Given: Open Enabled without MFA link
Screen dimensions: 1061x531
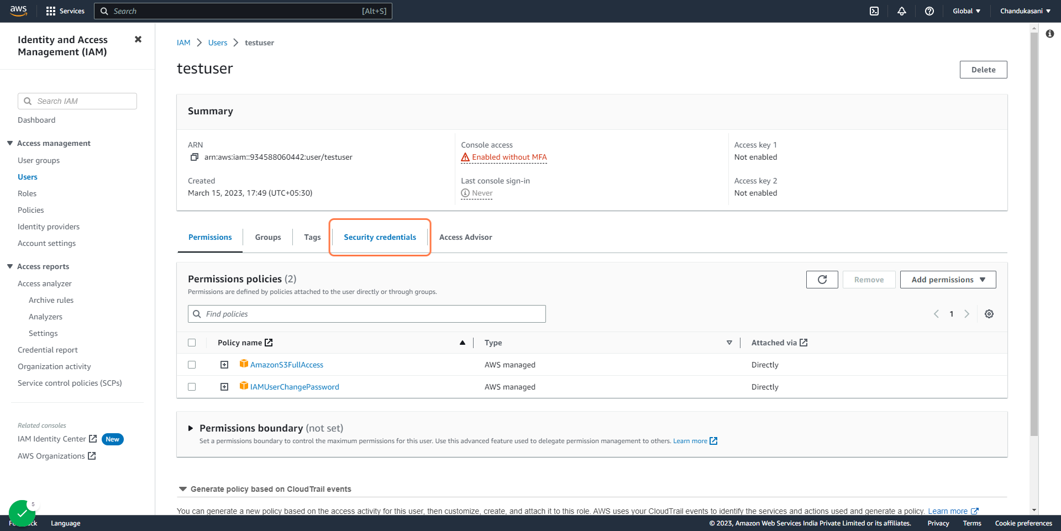Looking at the screenshot, I should point(509,157).
